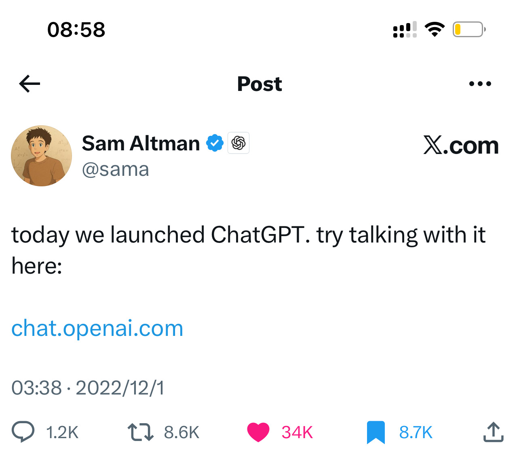Tap the @sama handle

point(116,169)
